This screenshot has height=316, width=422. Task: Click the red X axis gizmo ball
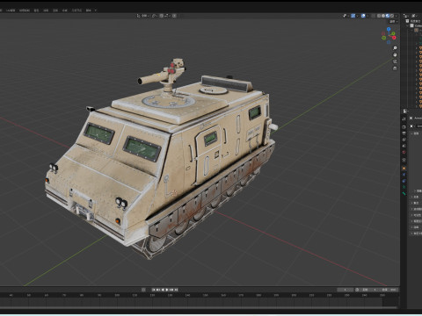click(x=394, y=38)
